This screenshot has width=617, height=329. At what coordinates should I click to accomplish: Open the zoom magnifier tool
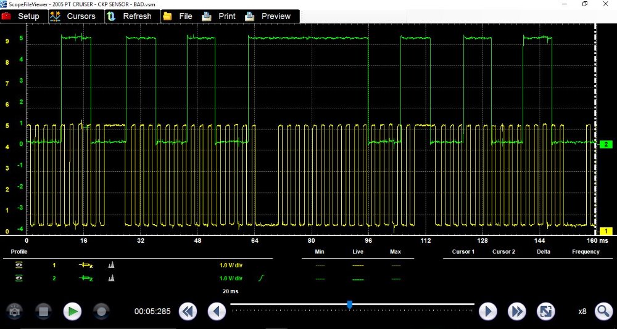point(603,311)
